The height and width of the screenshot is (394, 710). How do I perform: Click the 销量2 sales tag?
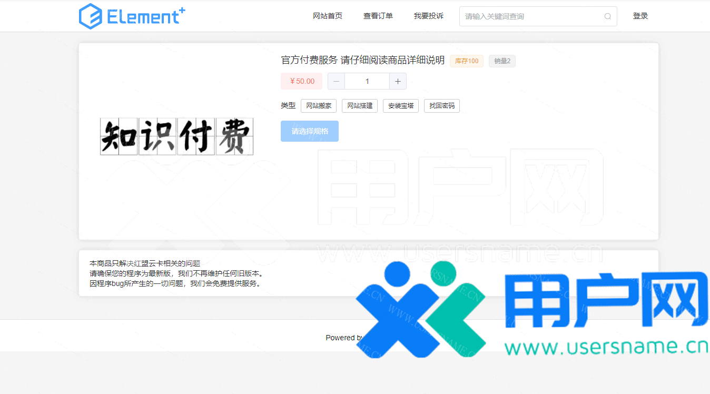click(502, 61)
